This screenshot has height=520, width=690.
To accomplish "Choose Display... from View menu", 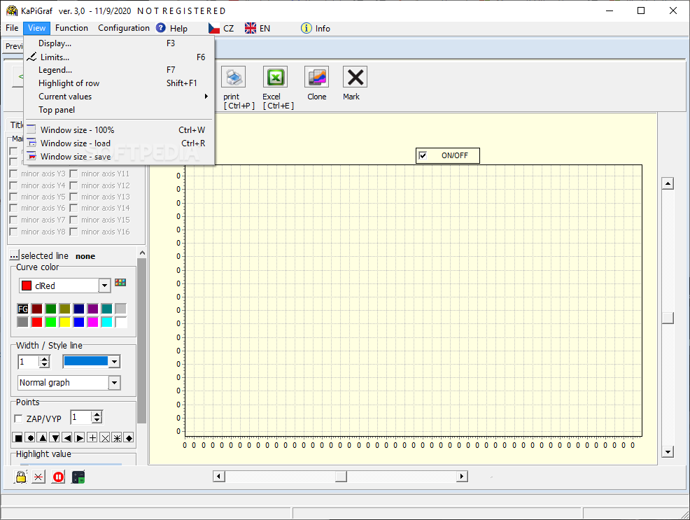I will click(119, 43).
